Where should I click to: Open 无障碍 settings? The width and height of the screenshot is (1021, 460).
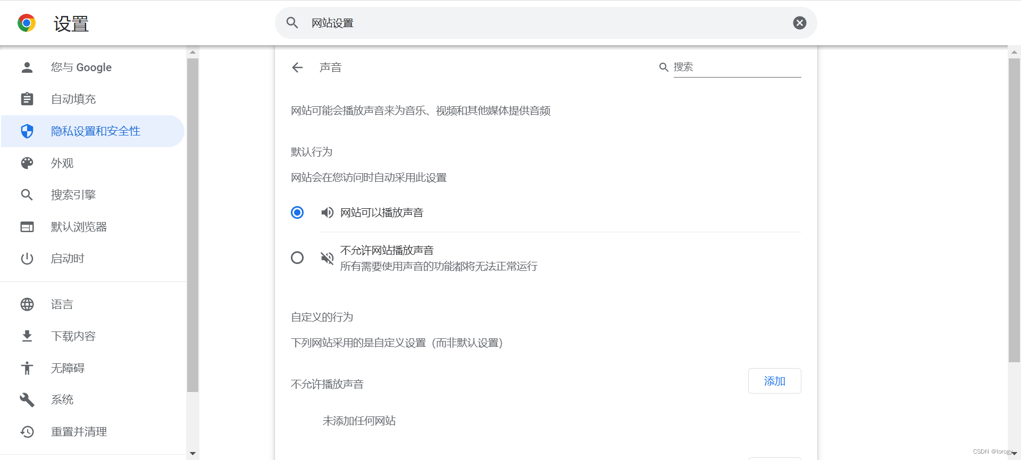pyautogui.click(x=93, y=368)
